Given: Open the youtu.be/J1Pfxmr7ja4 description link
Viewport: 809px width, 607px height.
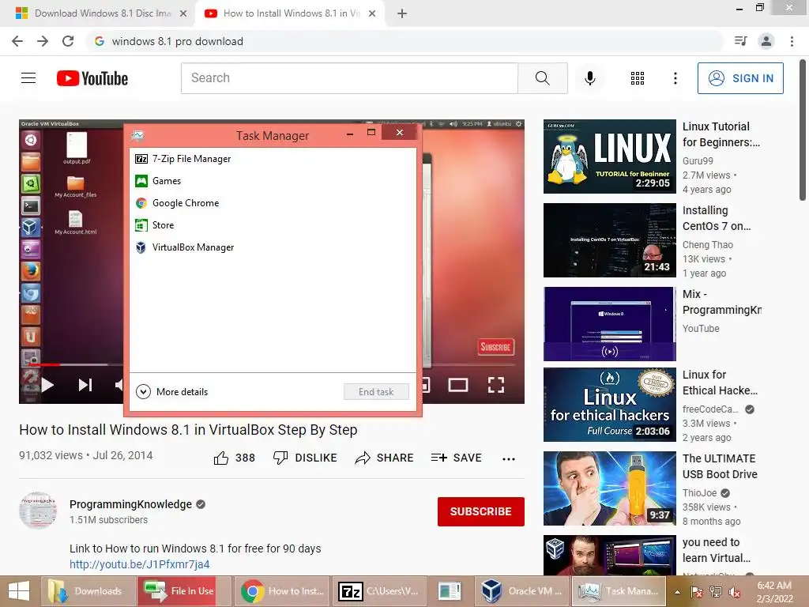Looking at the screenshot, I should point(139,564).
